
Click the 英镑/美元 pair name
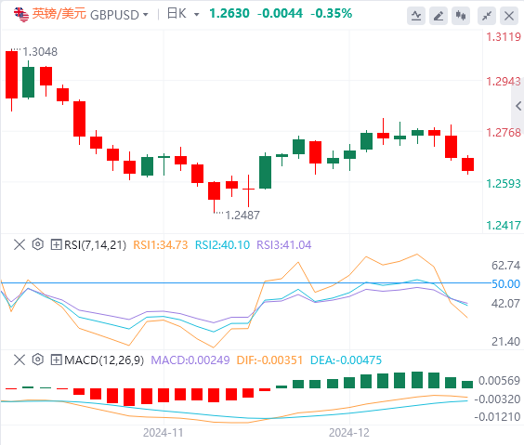click(x=59, y=14)
